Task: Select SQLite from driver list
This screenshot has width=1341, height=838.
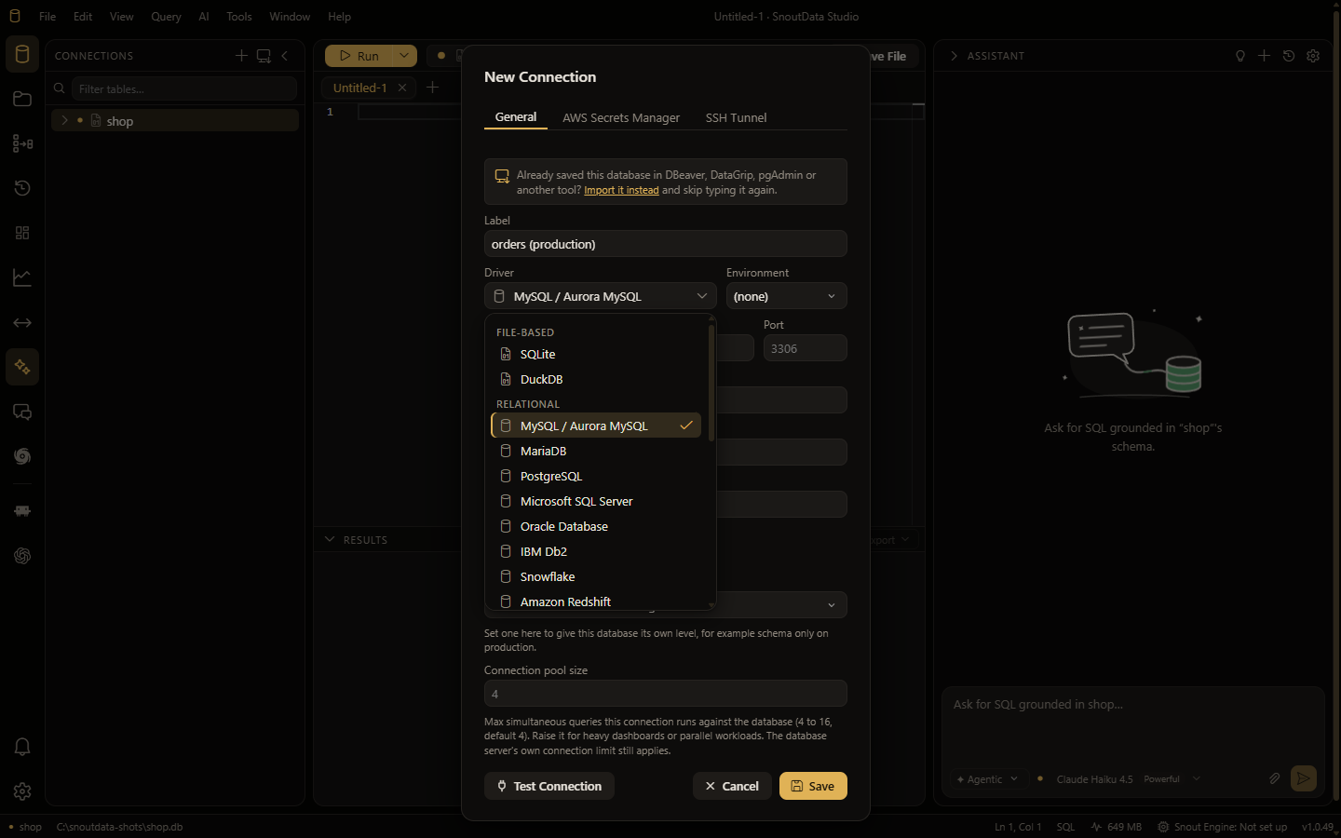Action: (x=596, y=354)
